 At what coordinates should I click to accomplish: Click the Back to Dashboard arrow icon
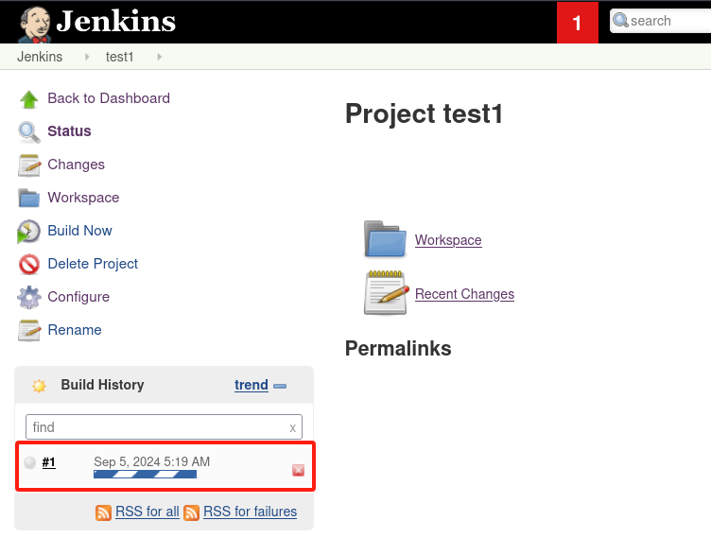click(29, 98)
